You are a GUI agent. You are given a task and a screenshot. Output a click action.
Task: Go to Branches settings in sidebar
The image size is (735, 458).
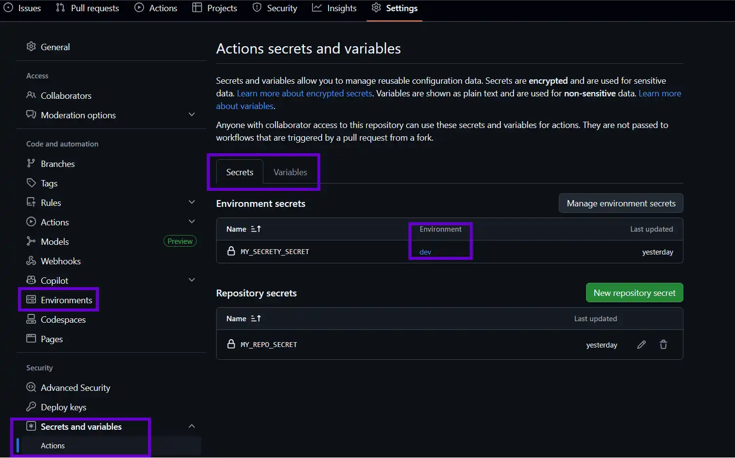tap(57, 164)
